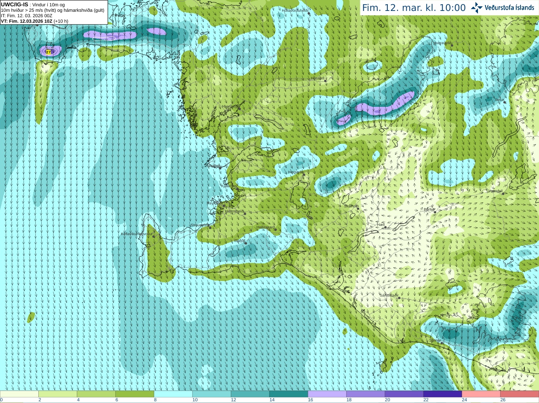Click the Keflavíkurflugvöllur station label
The width and height of the screenshot is (539, 403).
click(x=137, y=234)
